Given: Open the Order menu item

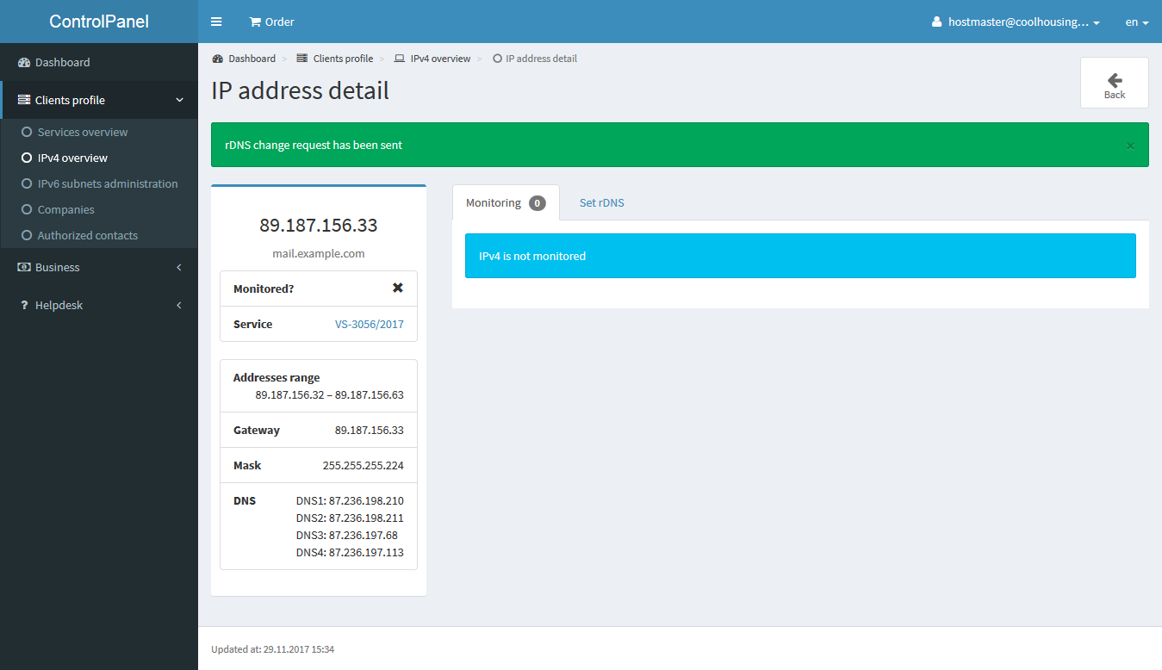Looking at the screenshot, I should [271, 22].
